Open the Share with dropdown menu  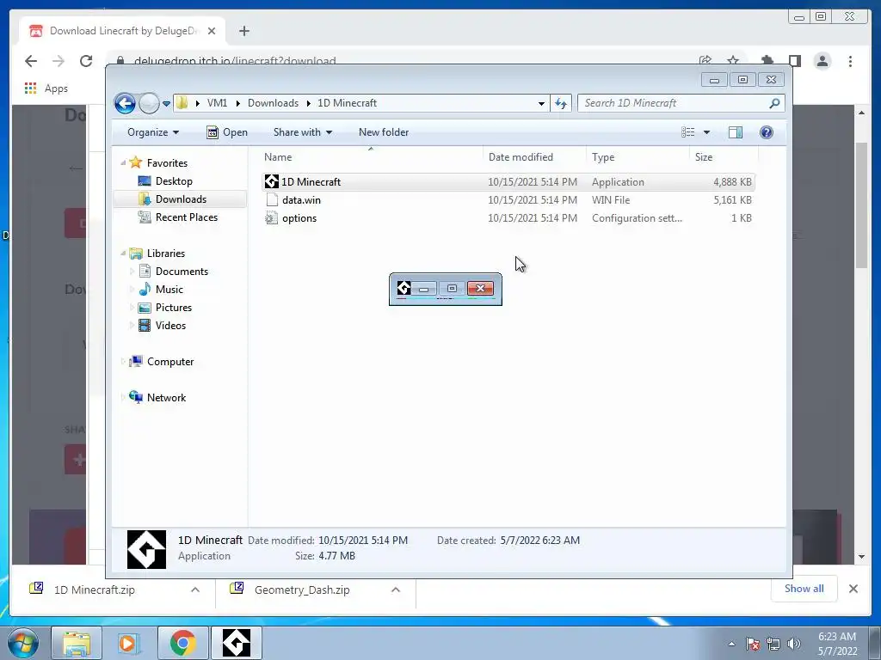(x=302, y=132)
